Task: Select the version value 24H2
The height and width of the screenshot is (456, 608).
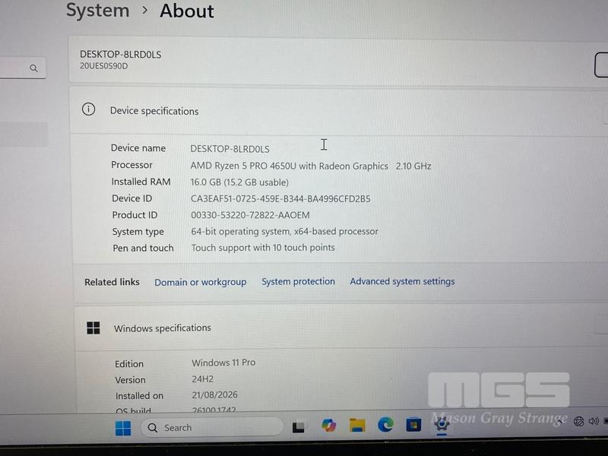Action: (x=202, y=378)
